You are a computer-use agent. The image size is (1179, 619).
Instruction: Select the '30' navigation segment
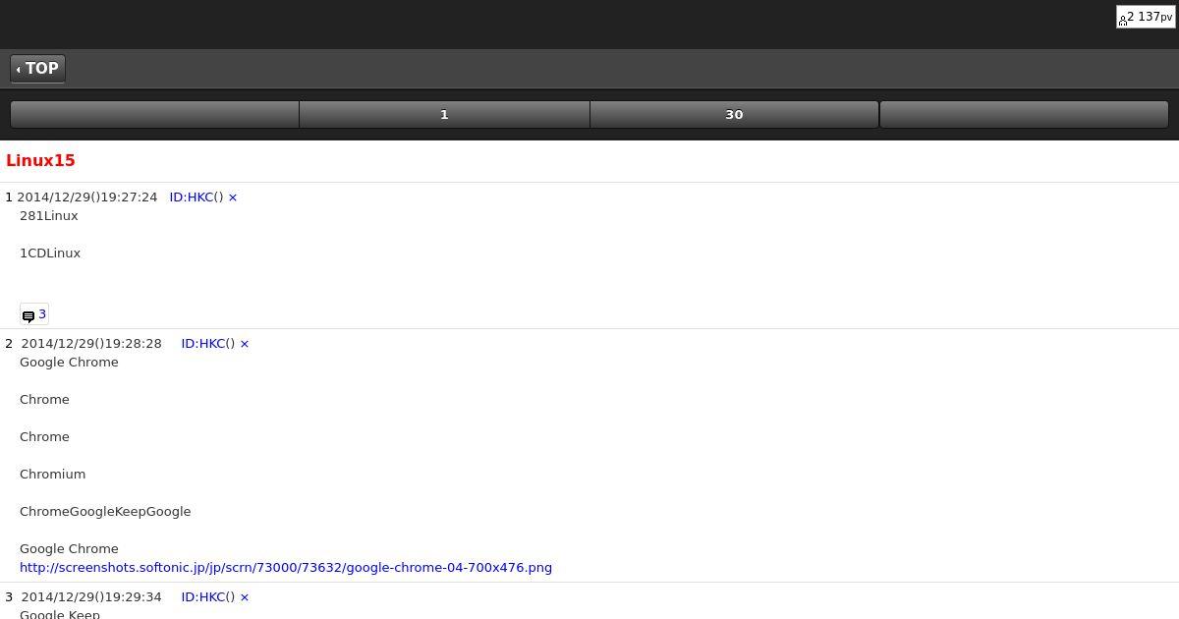click(734, 115)
